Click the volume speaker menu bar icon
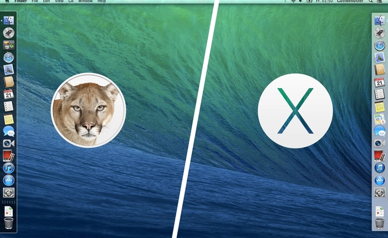The image size is (388, 238). pyautogui.click(x=300, y=1)
